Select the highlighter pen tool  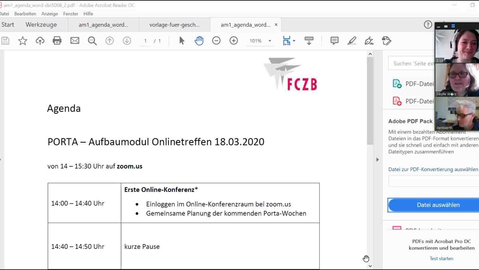coord(352,41)
